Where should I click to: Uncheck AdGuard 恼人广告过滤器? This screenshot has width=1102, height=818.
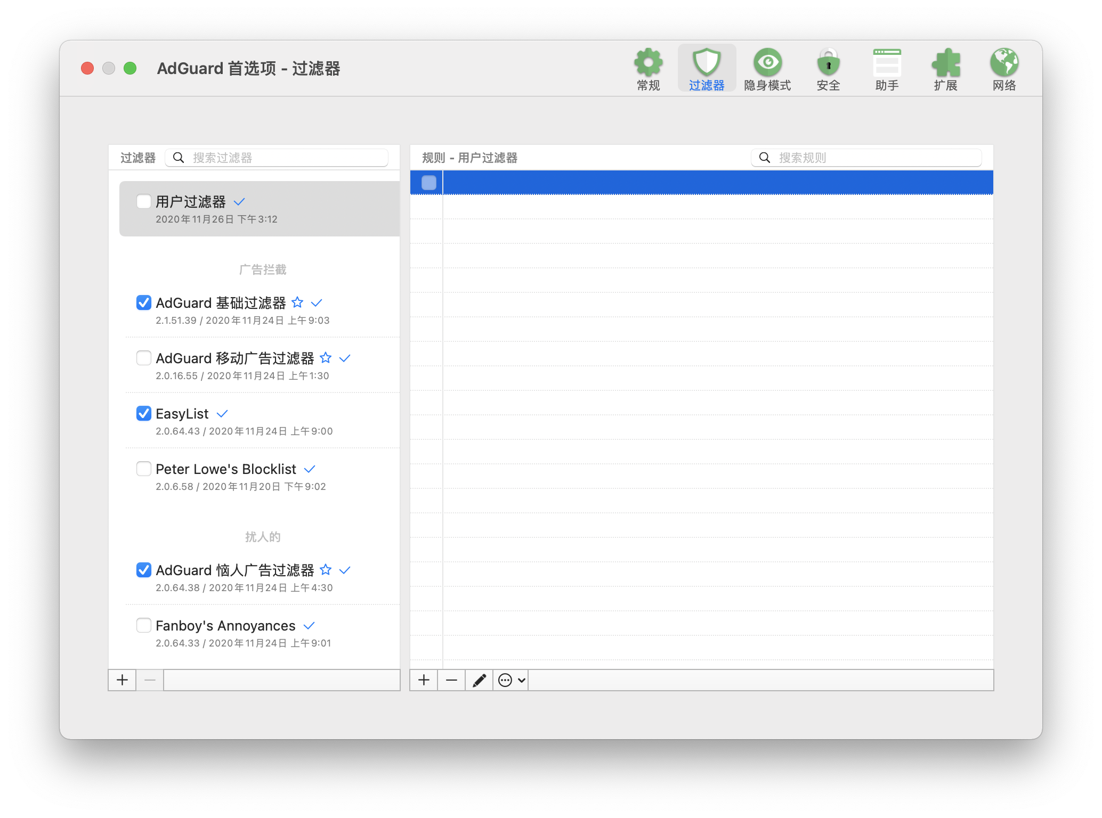143,570
